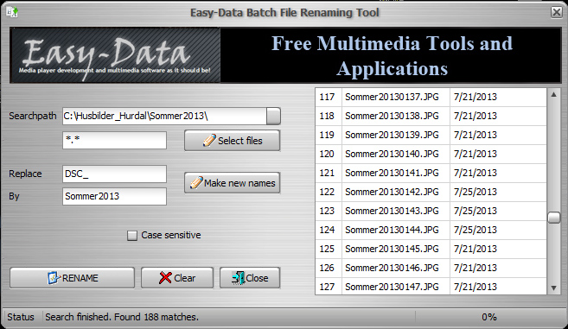Click the 7/21/2013 date in row 126
The image size is (568, 329).
[475, 268]
